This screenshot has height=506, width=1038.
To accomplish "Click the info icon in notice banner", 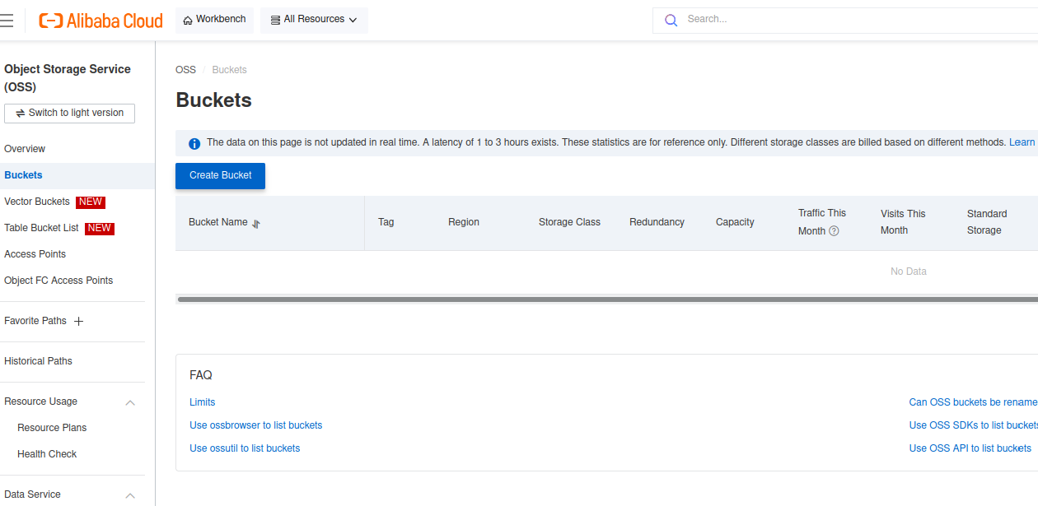I will click(194, 143).
